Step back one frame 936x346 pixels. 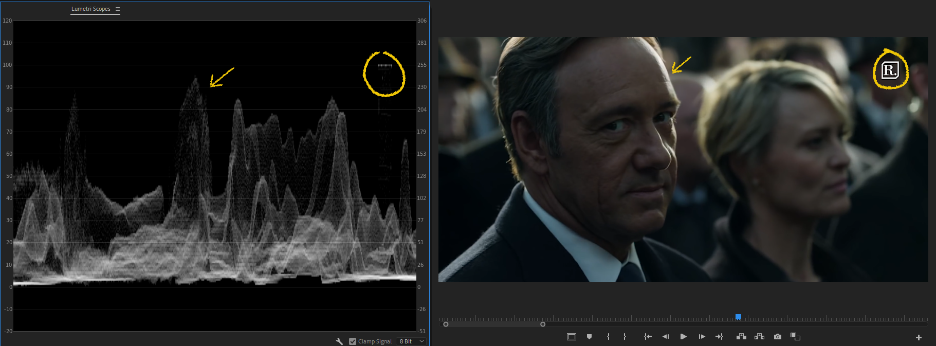pos(666,337)
